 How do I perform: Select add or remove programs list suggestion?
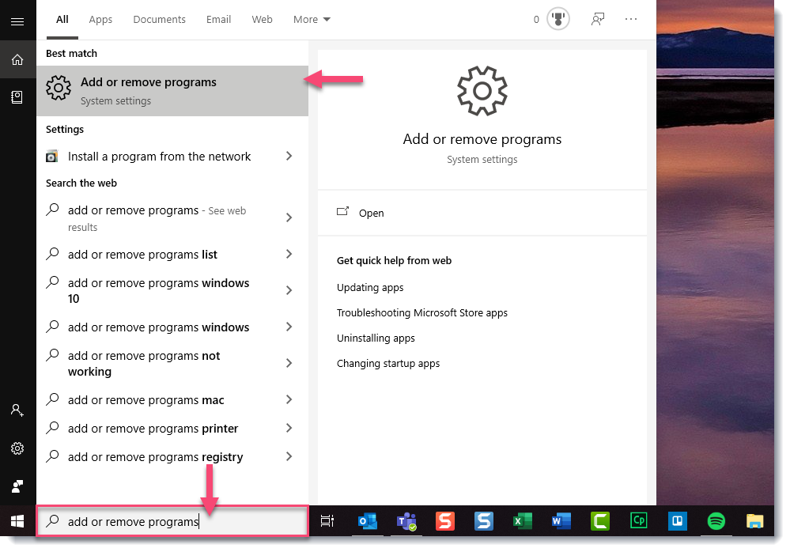point(142,255)
